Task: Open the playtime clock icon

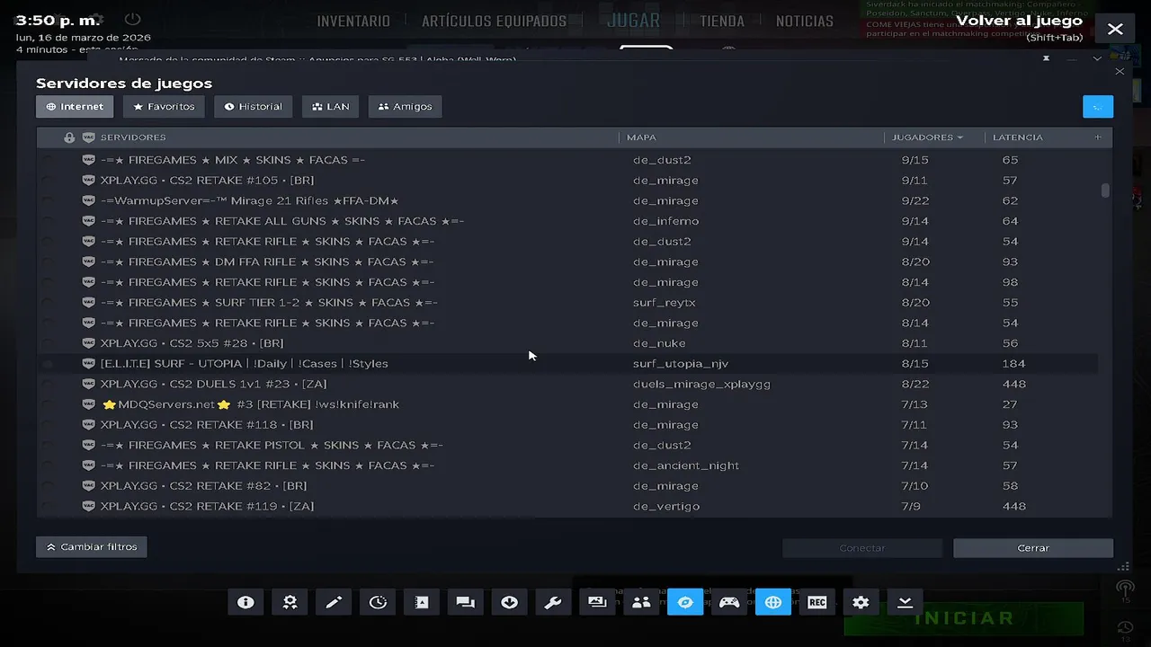Action: tap(378, 602)
